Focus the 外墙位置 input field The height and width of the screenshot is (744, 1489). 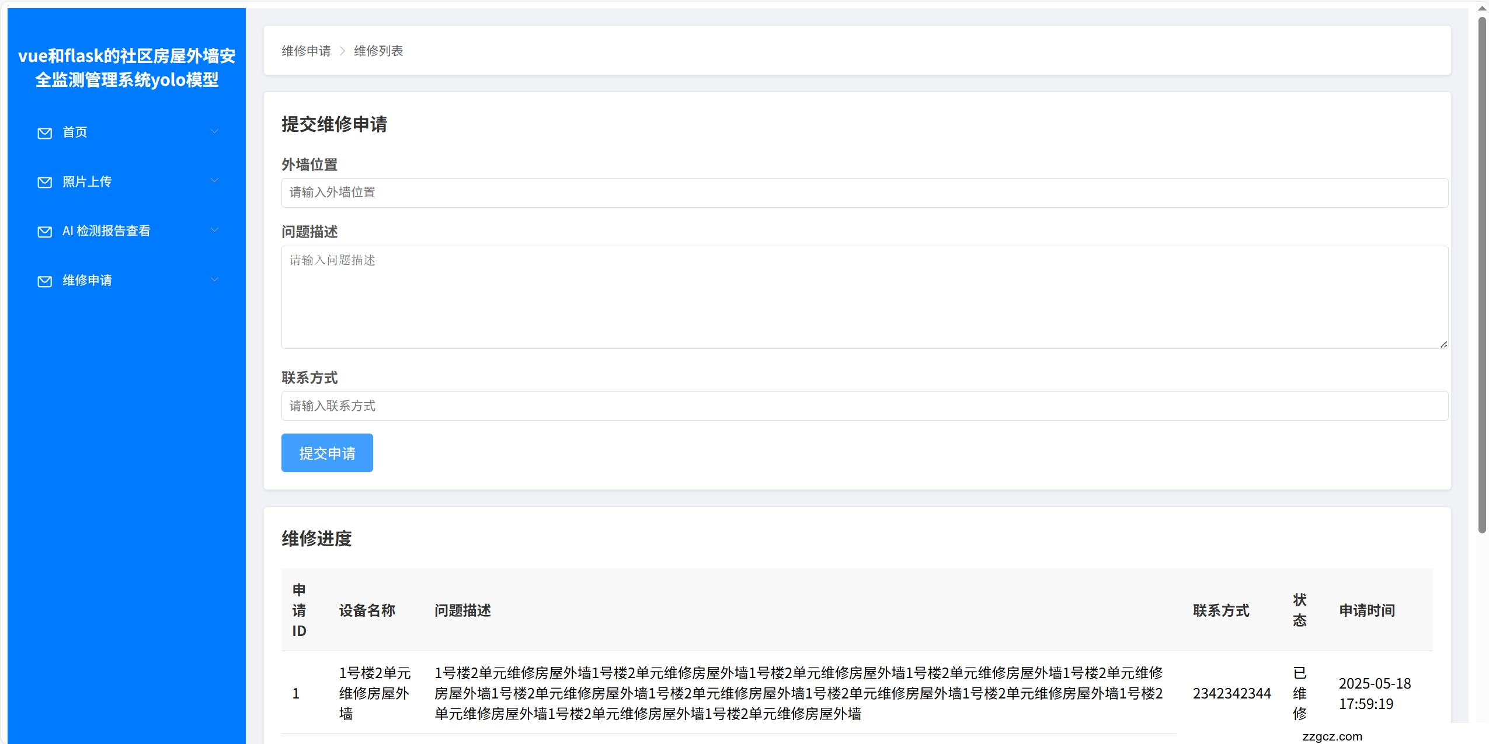(x=864, y=193)
